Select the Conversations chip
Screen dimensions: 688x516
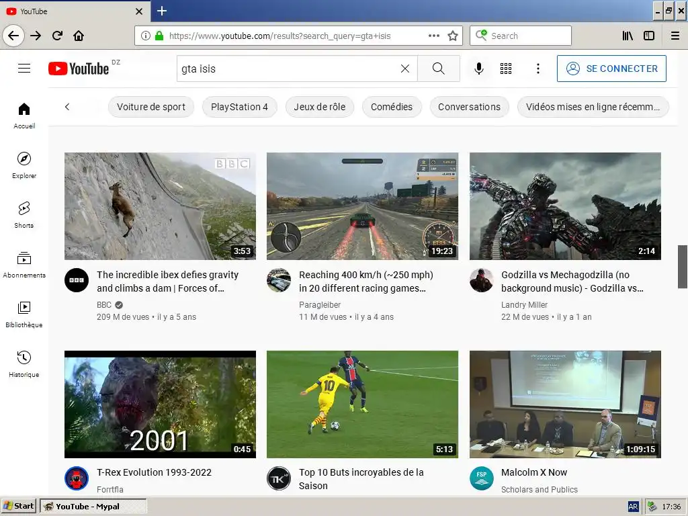pos(469,107)
